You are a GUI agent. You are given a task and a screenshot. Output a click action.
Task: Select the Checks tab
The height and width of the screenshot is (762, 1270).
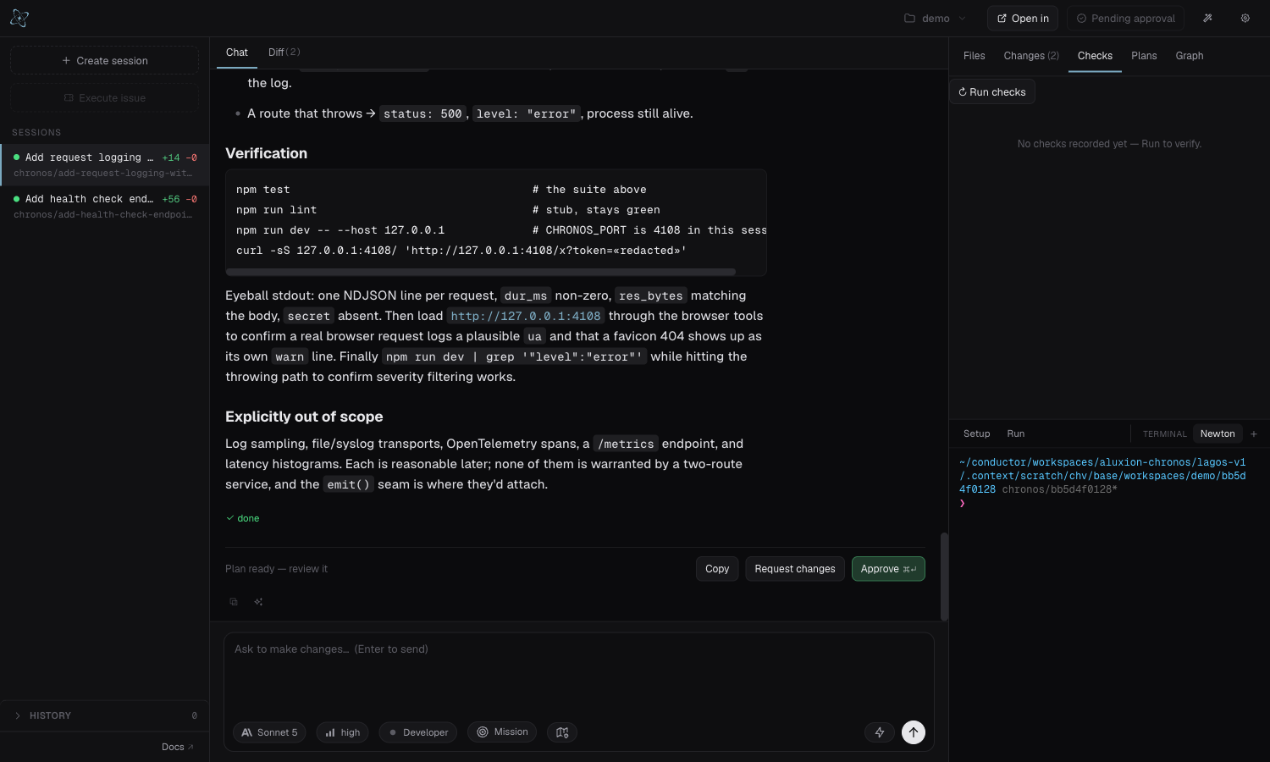[1095, 56]
